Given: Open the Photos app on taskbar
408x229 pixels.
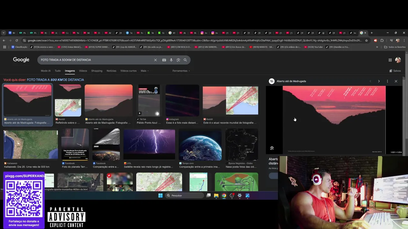Looking at the screenshot, I should (247, 196).
